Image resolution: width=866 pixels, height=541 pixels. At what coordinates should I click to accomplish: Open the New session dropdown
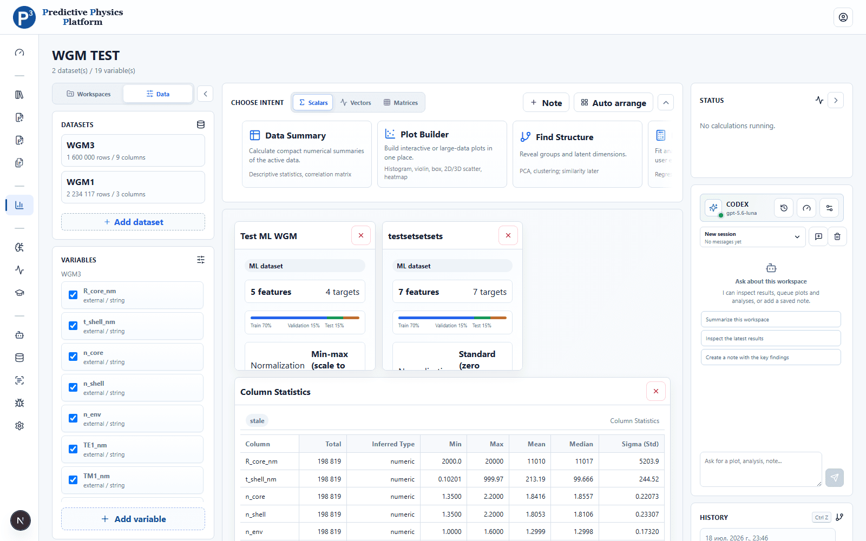[752, 237]
